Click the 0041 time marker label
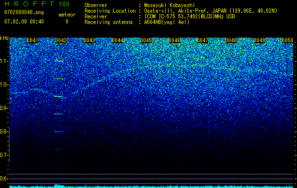The width and height of the screenshot is (297, 188). [33, 40]
